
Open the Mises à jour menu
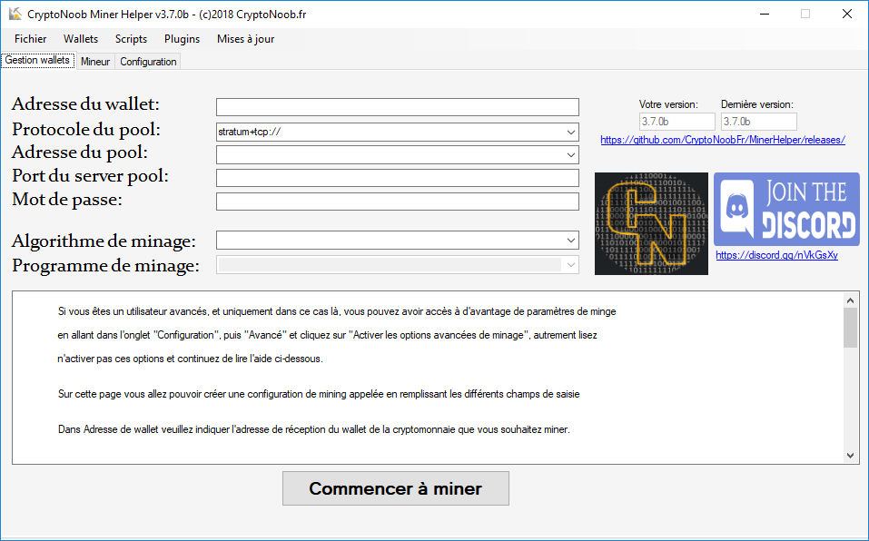[245, 39]
